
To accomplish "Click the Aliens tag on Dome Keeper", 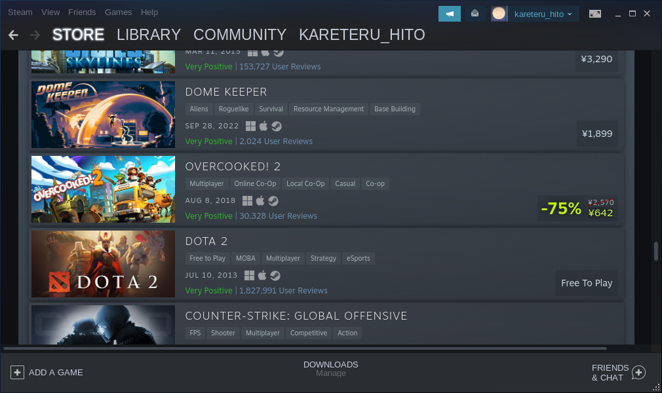I will pyautogui.click(x=199, y=109).
